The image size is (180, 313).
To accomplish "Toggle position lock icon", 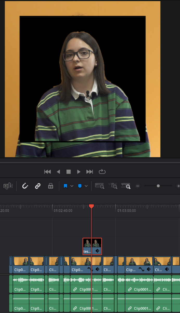I will click(51, 186).
